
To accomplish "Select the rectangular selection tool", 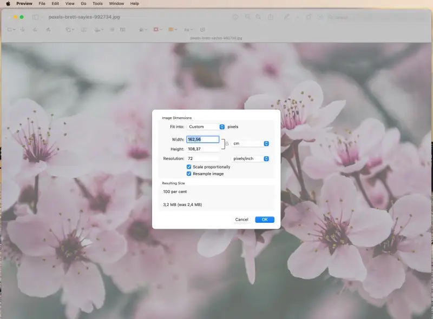I will click(x=11, y=30).
